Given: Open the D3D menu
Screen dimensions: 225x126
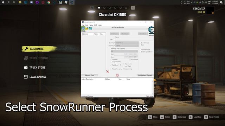Looking at the screenshot, I should click(96, 25).
